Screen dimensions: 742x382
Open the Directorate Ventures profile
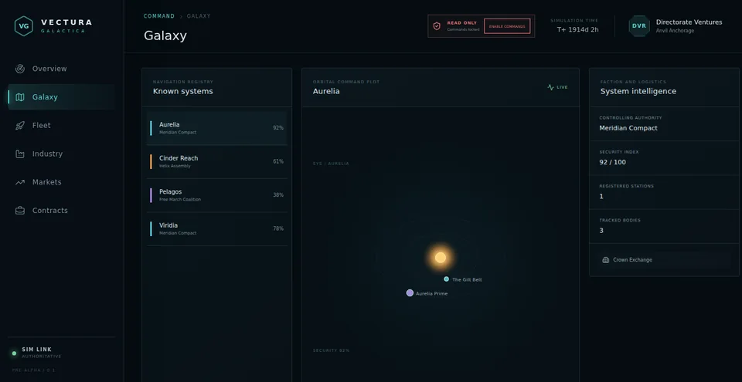click(x=676, y=26)
